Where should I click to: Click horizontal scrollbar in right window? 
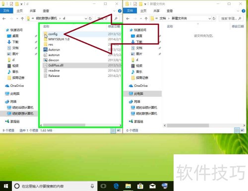(188, 126)
